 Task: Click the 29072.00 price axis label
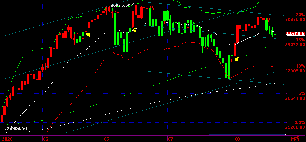[x=295, y=45]
